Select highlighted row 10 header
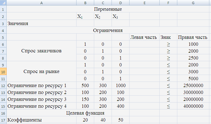This screenshot has width=211, height=124. point(3,72)
